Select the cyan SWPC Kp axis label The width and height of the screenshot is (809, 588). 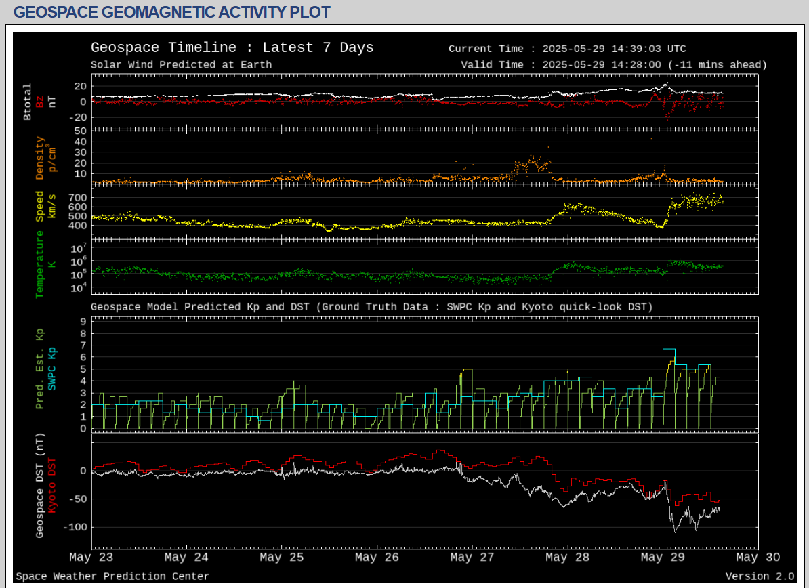click(x=52, y=368)
